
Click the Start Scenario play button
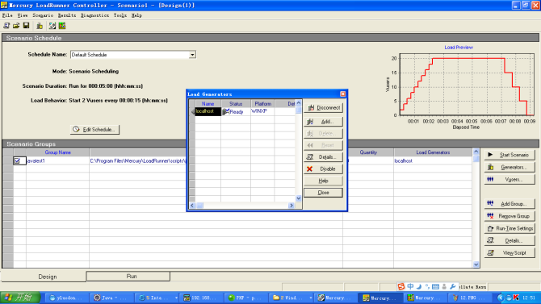coord(510,155)
